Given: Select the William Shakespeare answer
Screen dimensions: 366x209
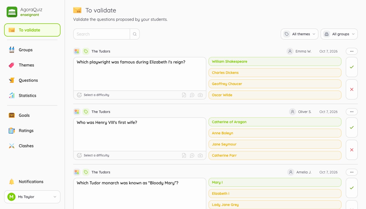Looking at the screenshot, I should [275, 61].
